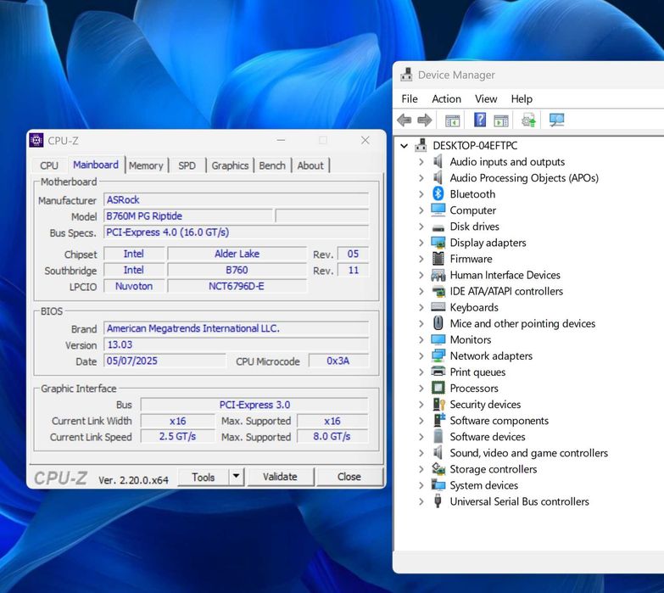The height and width of the screenshot is (593, 664).
Task: Click the Human Interface Devices icon
Action: point(438,276)
